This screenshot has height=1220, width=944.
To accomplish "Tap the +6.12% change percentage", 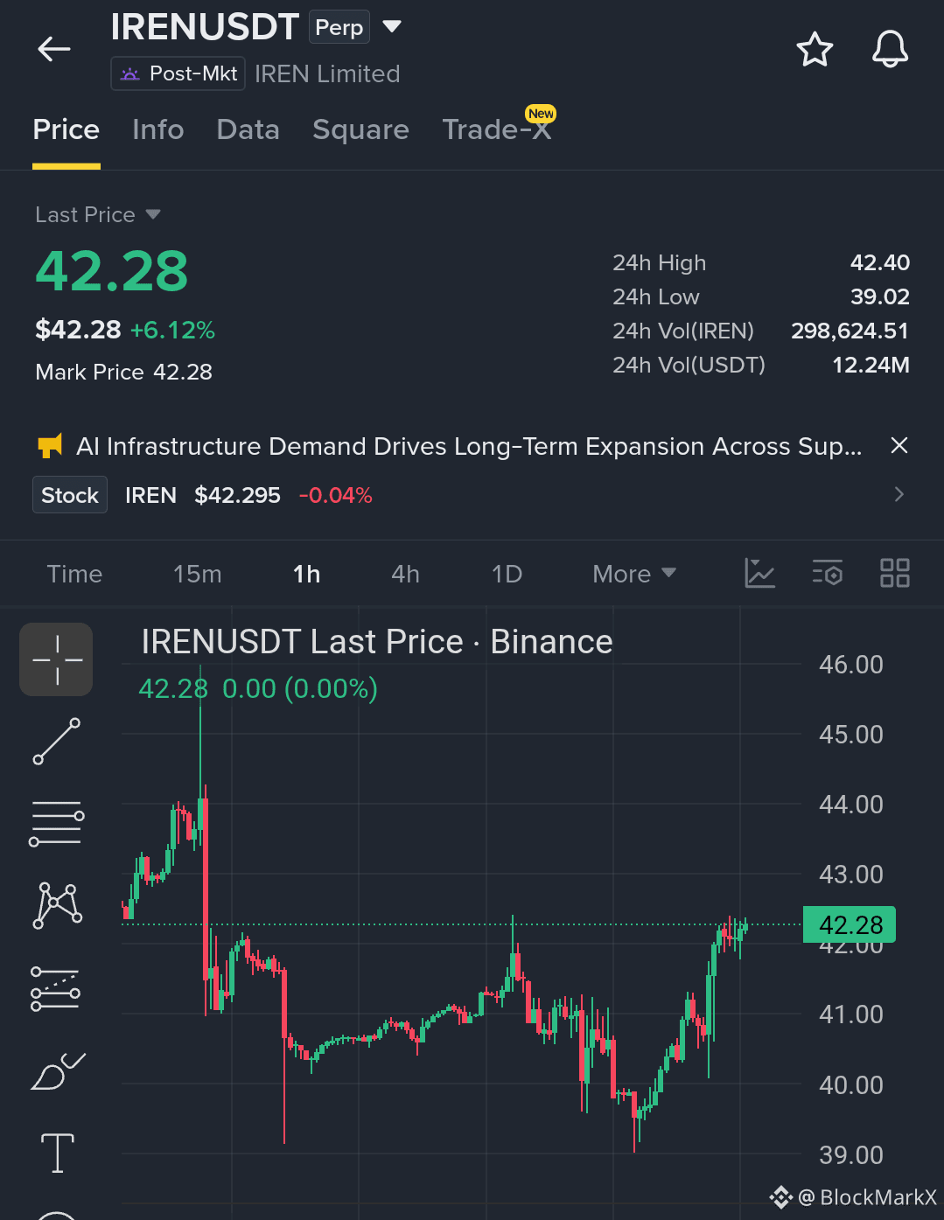I will (172, 330).
